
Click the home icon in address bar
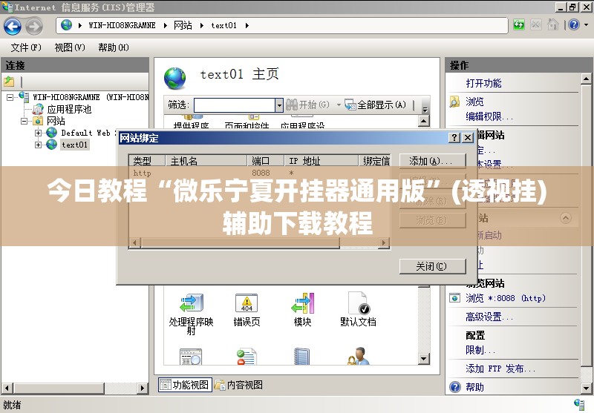553,25
